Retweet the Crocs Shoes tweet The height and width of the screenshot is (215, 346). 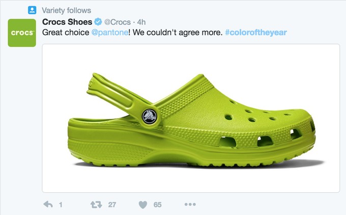(96, 205)
